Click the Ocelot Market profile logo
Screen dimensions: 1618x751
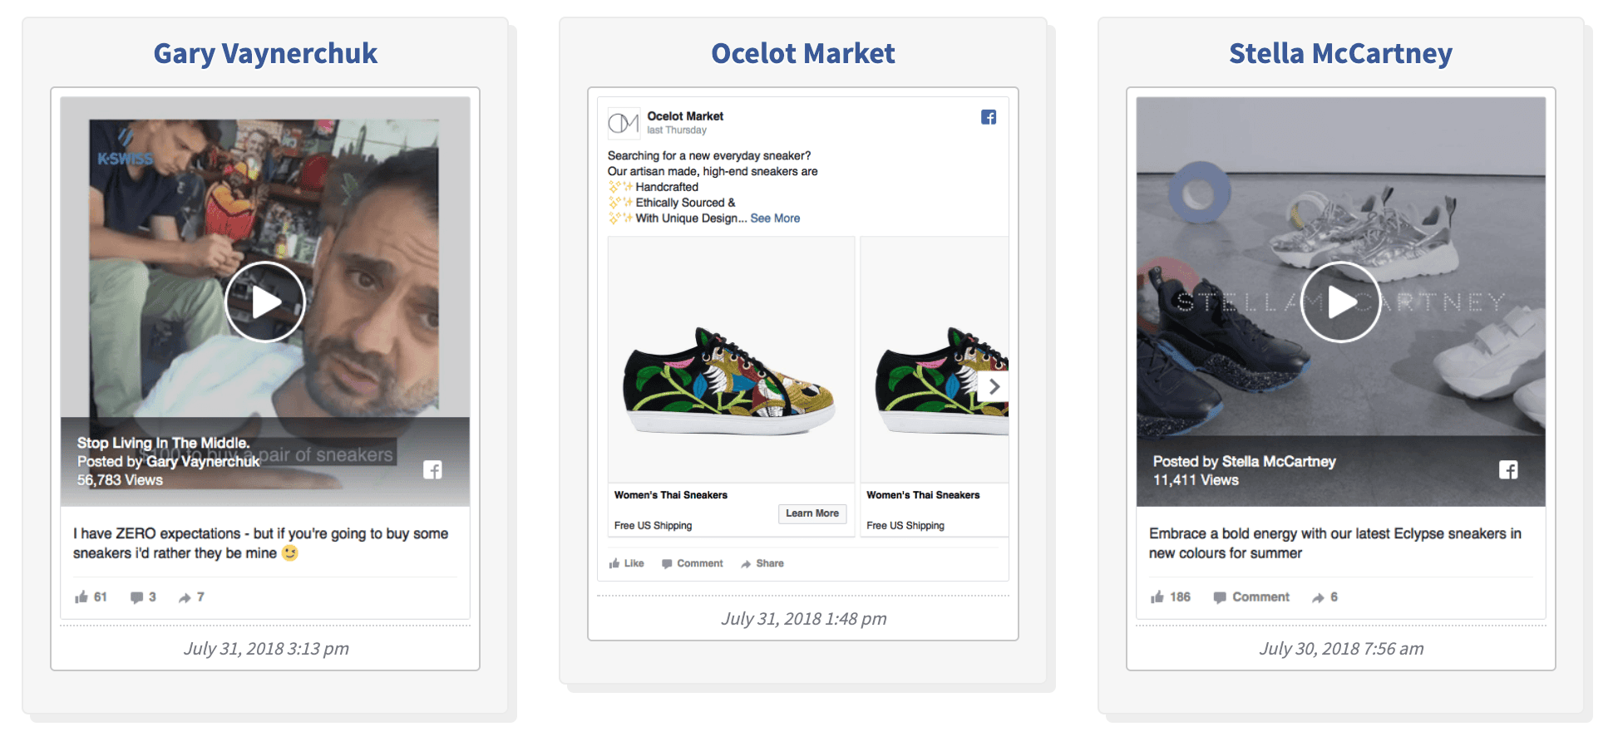click(624, 123)
